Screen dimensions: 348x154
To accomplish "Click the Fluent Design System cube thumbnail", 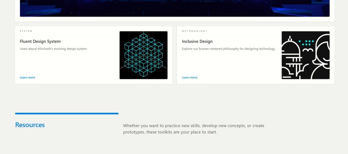I will tap(143, 55).
